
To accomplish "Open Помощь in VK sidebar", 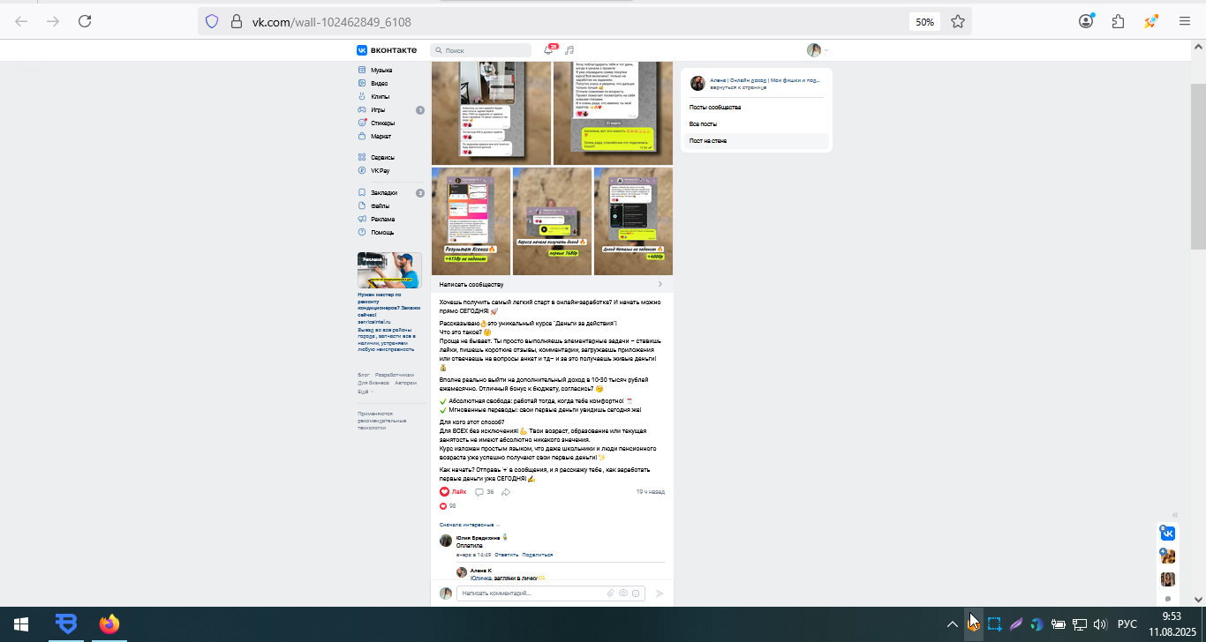I will (382, 232).
